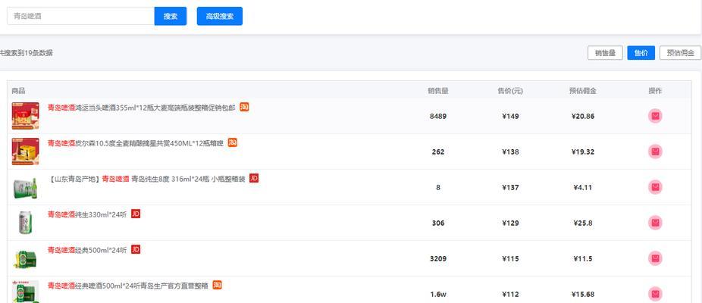Click the 搜索 button
The height and width of the screenshot is (303, 702).
coord(171,16)
